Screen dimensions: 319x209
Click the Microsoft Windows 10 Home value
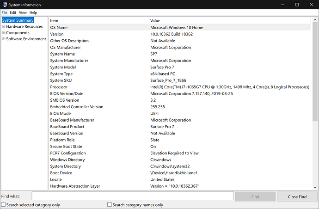coord(177,27)
